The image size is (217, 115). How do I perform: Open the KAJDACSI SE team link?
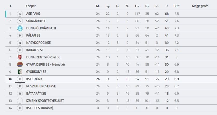pyautogui.click(x=35, y=50)
